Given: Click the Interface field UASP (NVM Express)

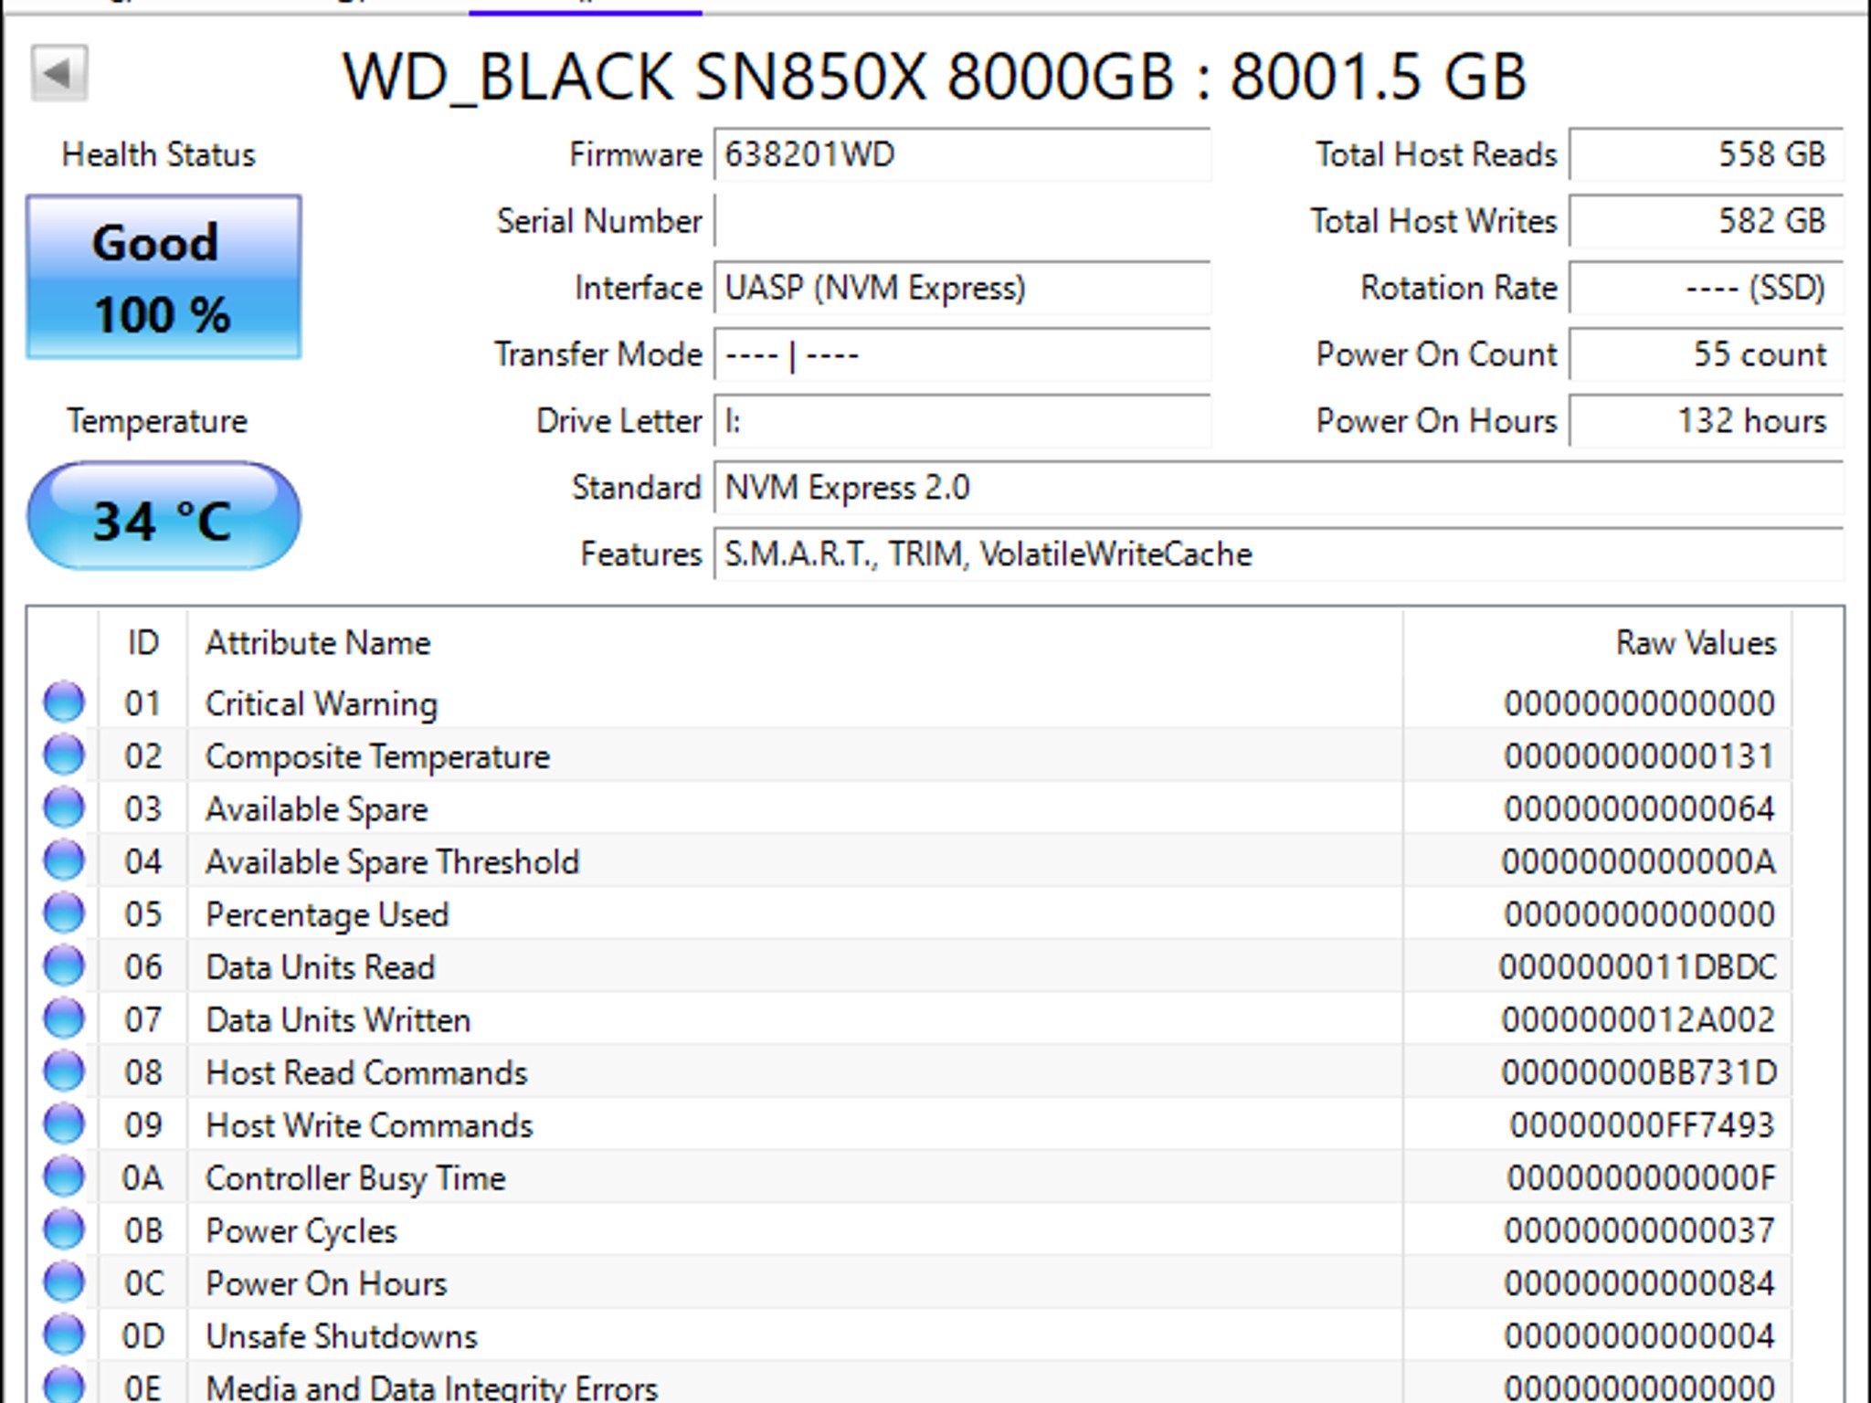Looking at the screenshot, I should (x=962, y=288).
